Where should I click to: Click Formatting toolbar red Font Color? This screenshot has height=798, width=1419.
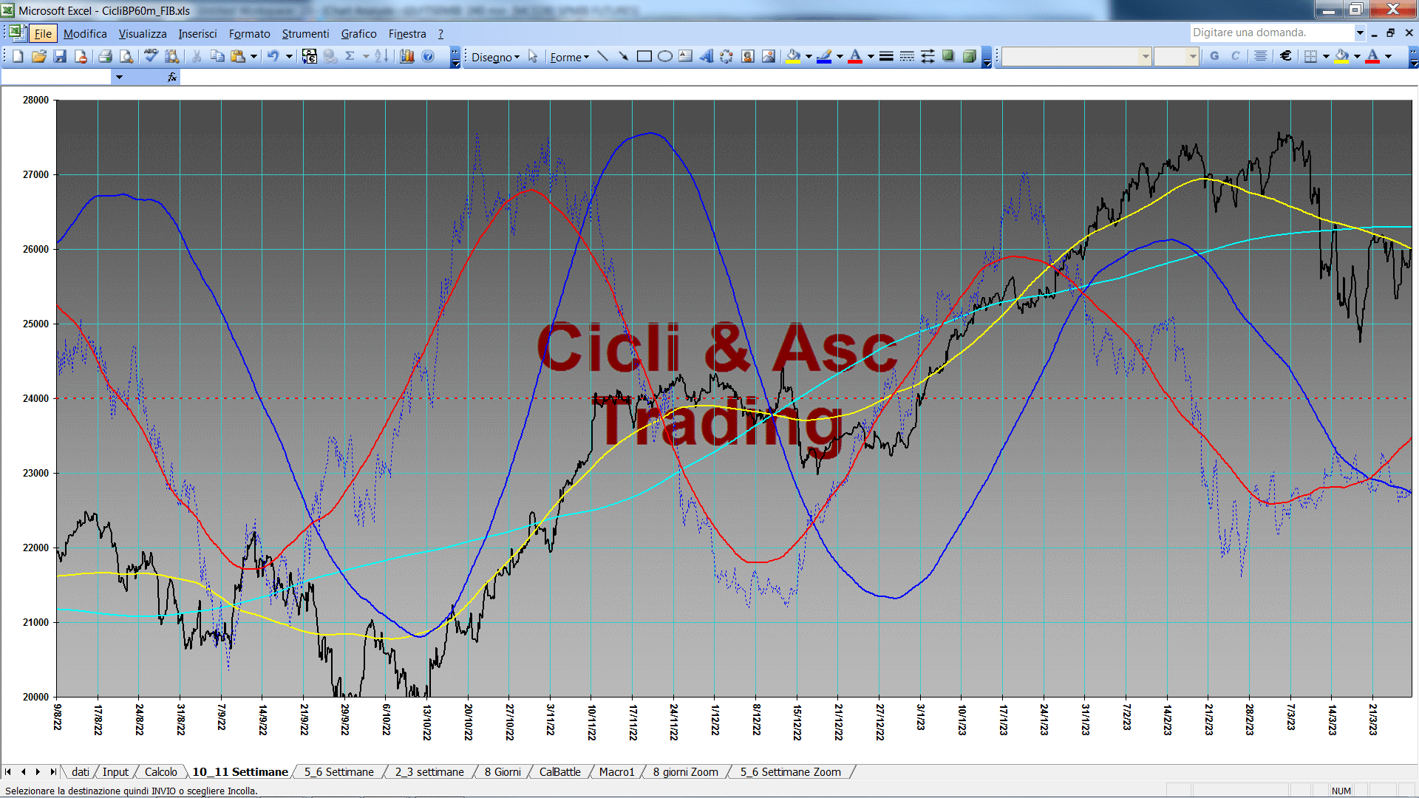coord(1372,56)
